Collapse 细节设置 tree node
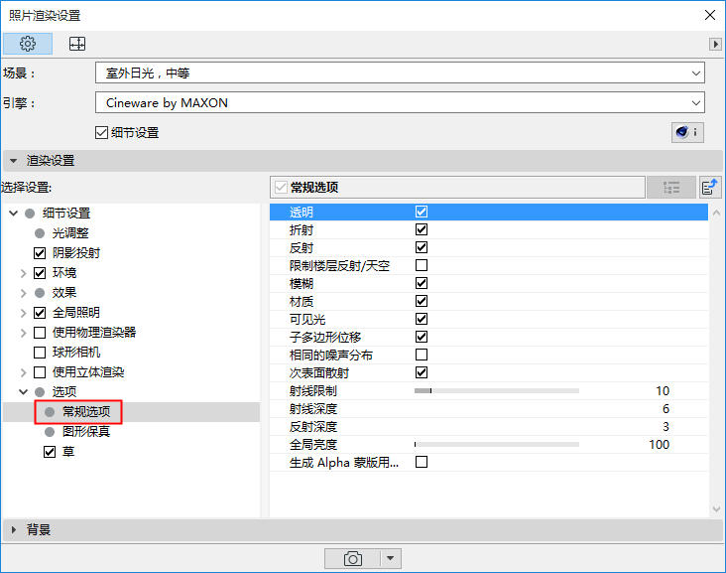726x573 pixels. click(14, 214)
